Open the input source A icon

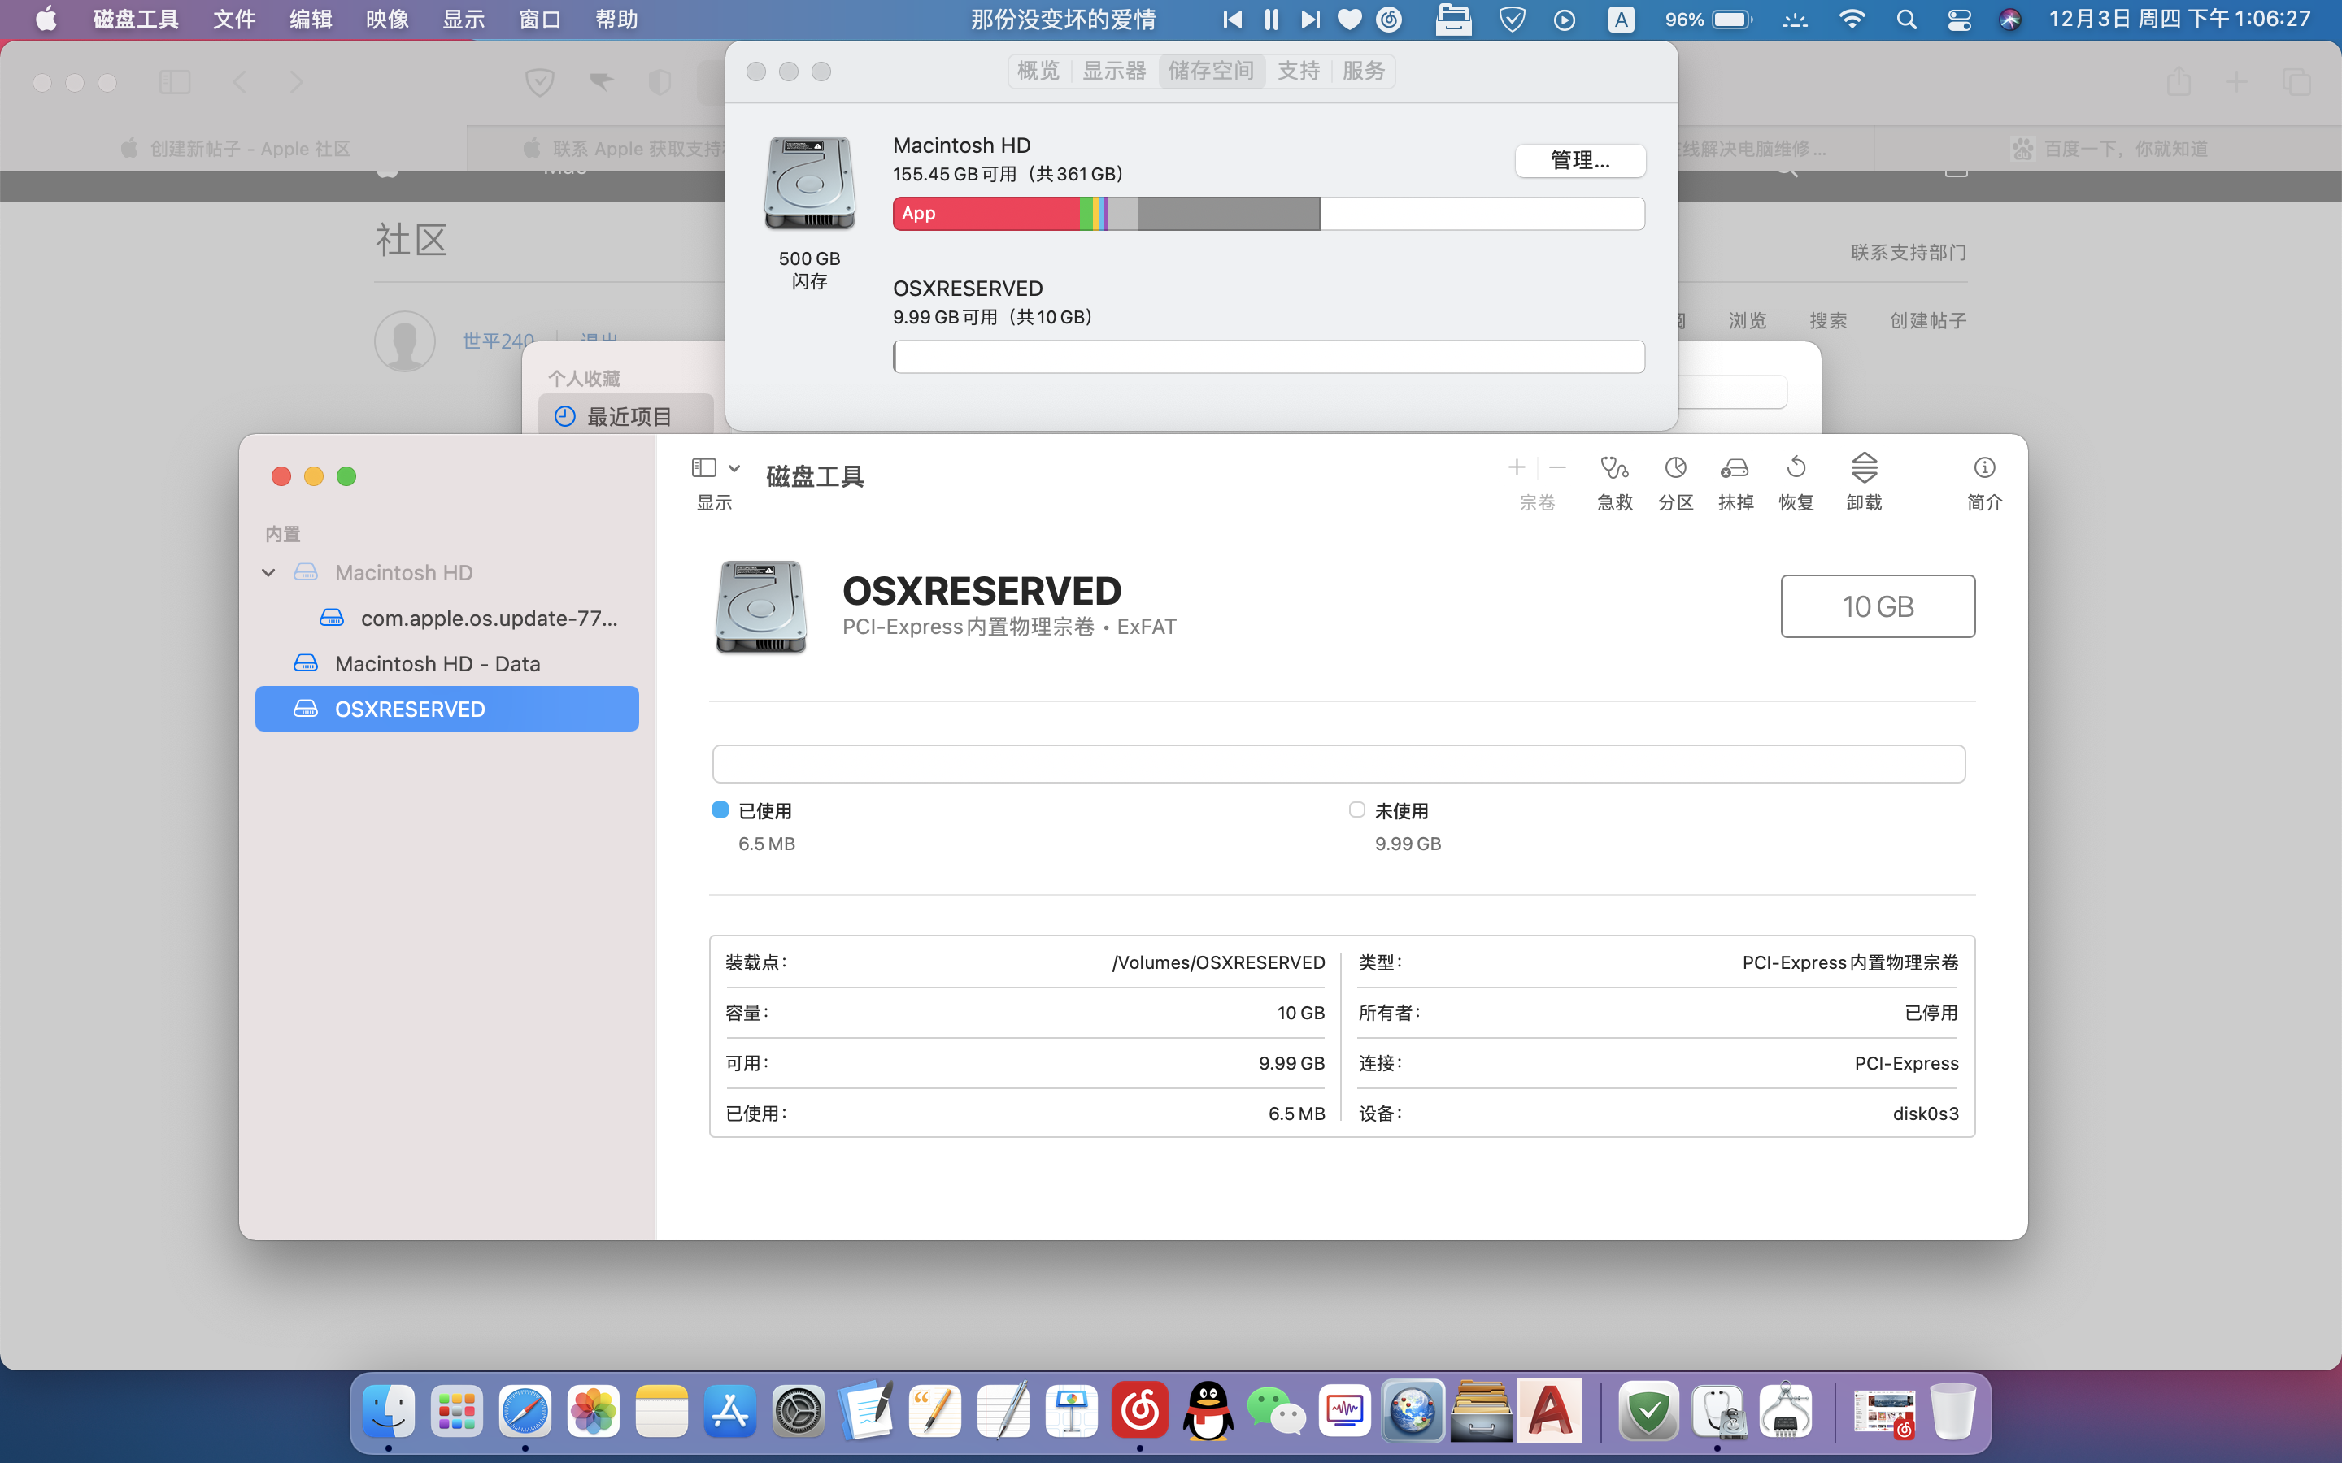point(1621,20)
